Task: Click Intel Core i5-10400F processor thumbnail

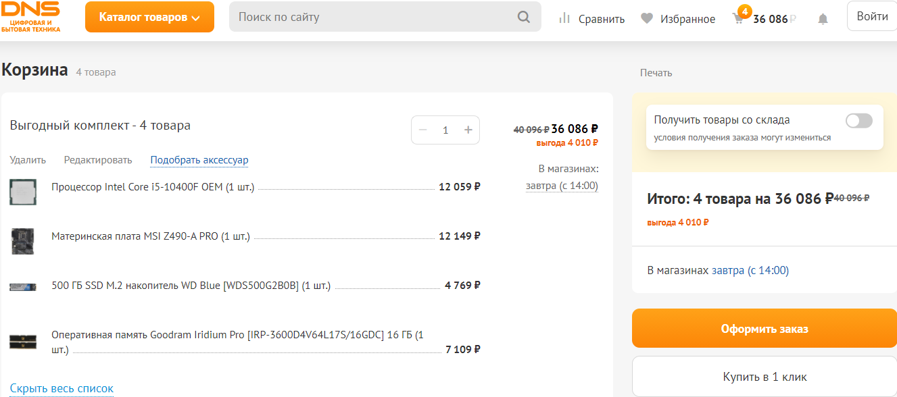Action: pyautogui.click(x=23, y=192)
